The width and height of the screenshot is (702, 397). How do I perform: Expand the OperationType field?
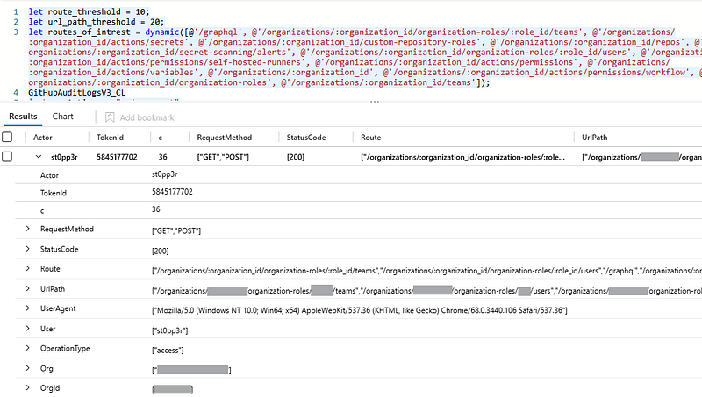(x=28, y=348)
